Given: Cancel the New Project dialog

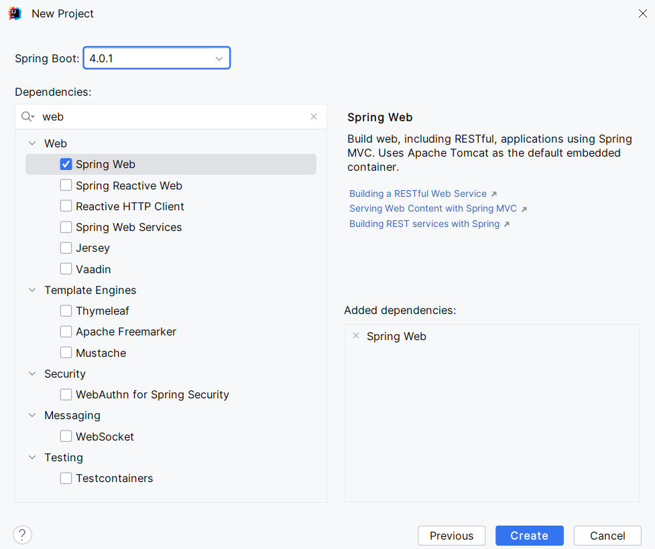Looking at the screenshot, I should pos(607,536).
